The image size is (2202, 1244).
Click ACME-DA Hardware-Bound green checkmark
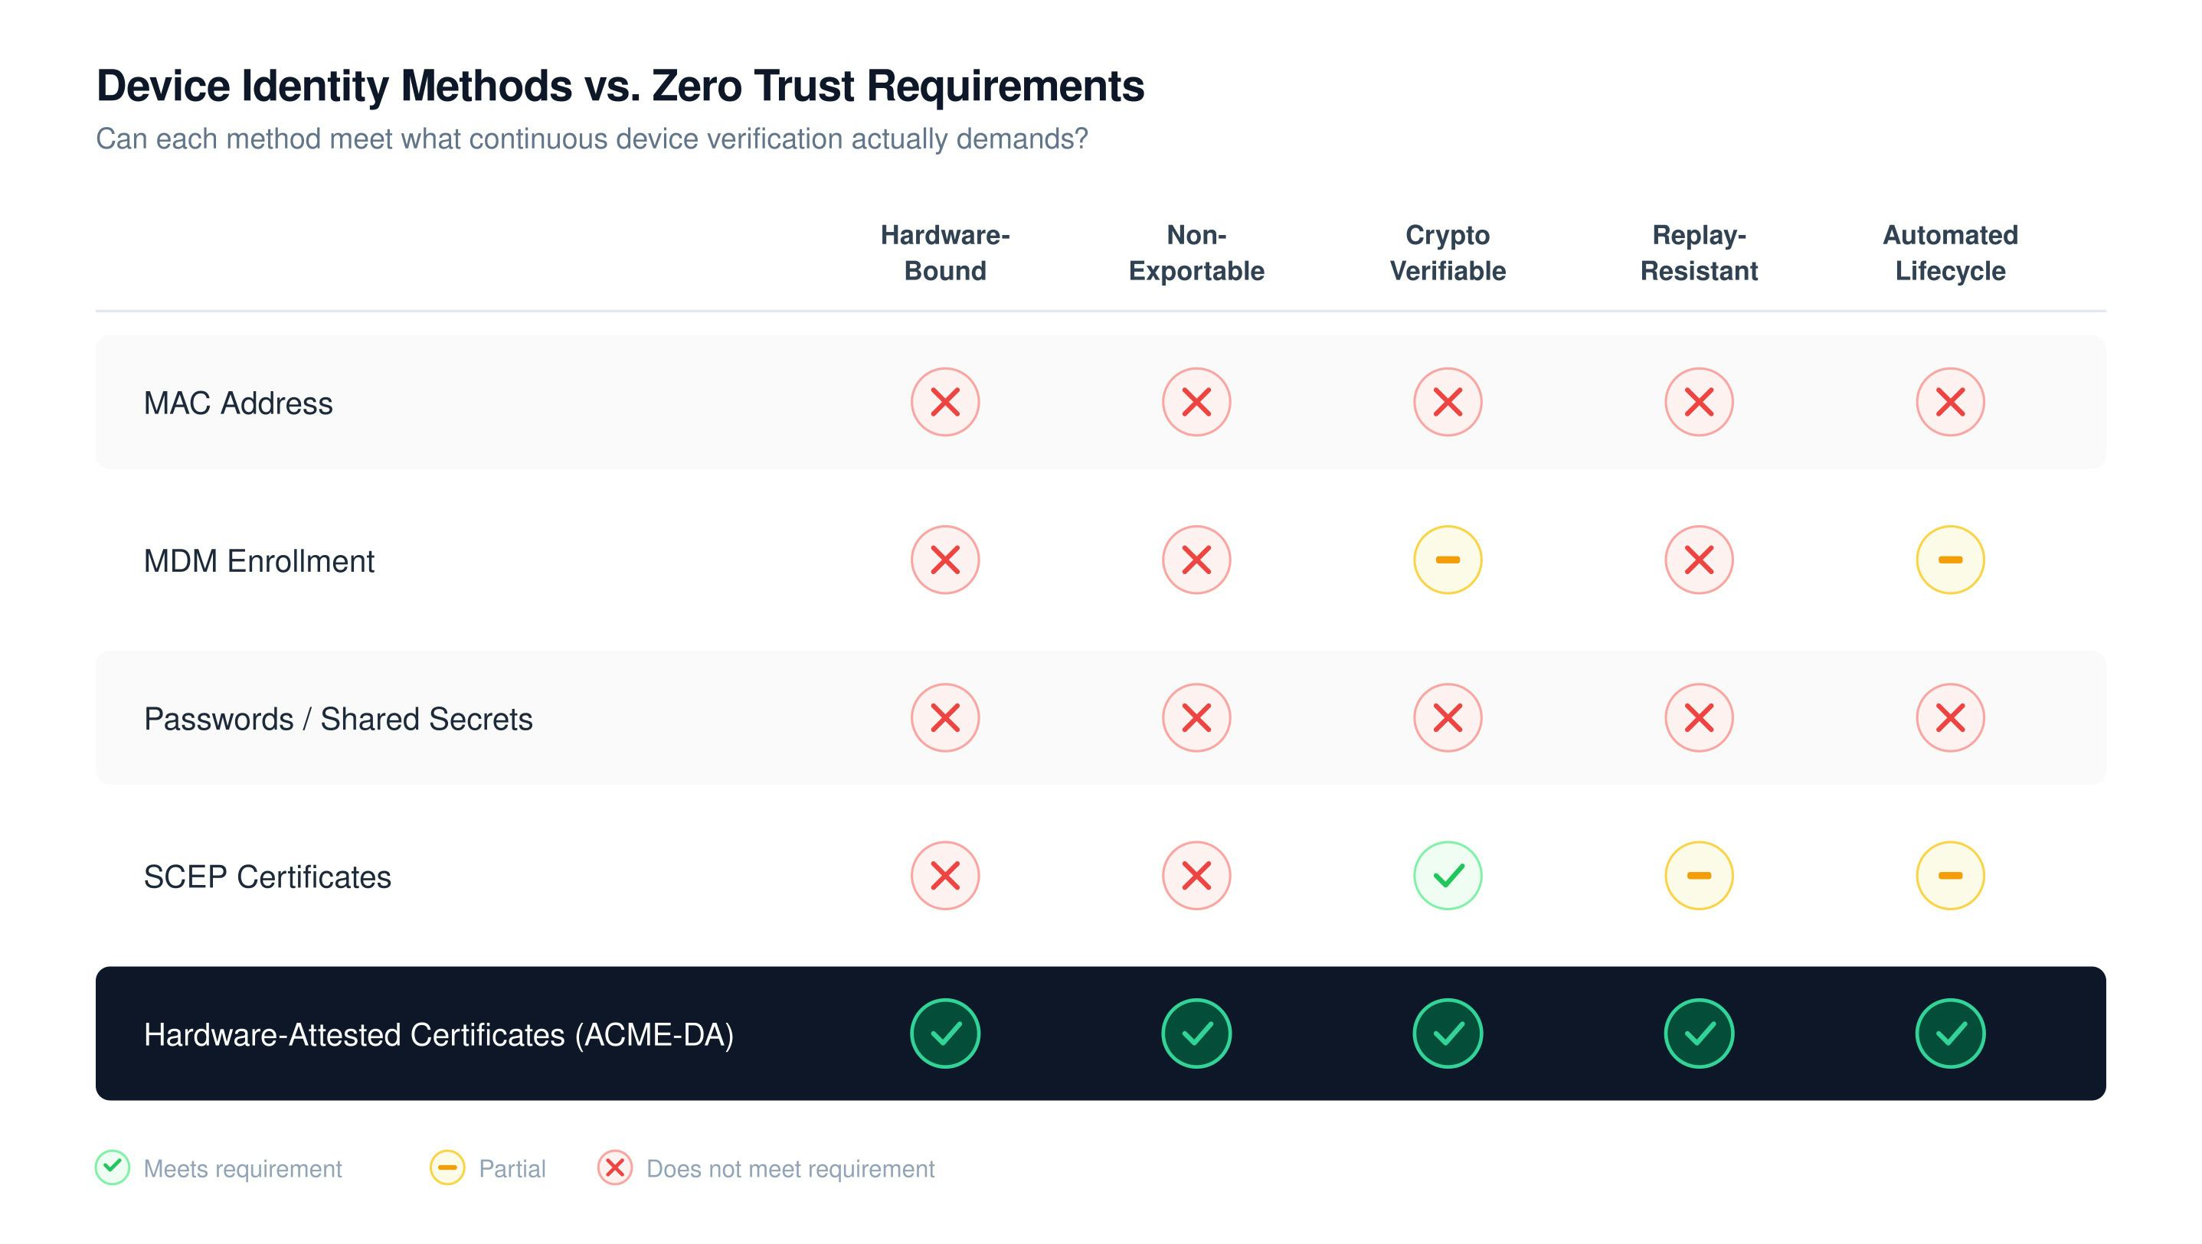click(944, 1033)
